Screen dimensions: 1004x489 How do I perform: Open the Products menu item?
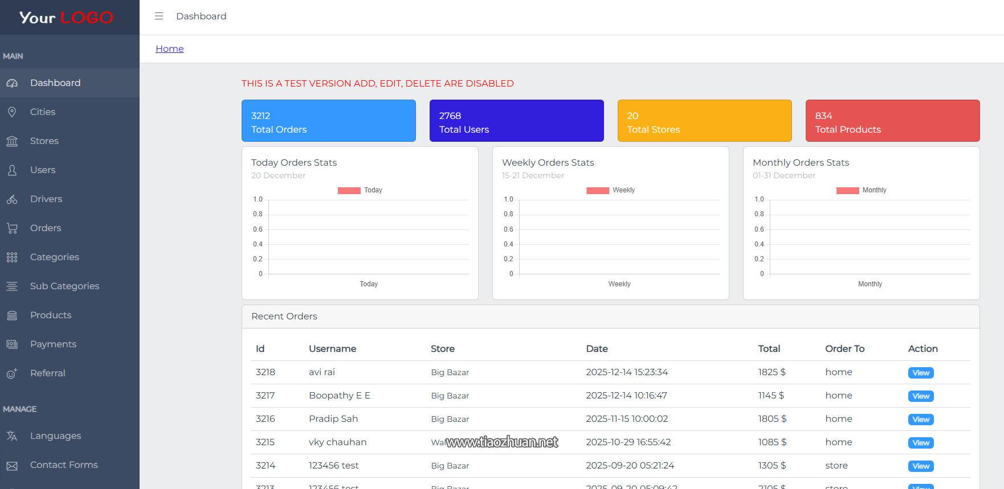pyautogui.click(x=51, y=315)
